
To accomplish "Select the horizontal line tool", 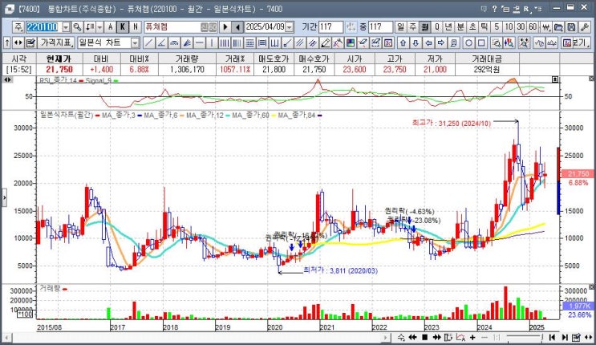I will [x=199, y=43].
